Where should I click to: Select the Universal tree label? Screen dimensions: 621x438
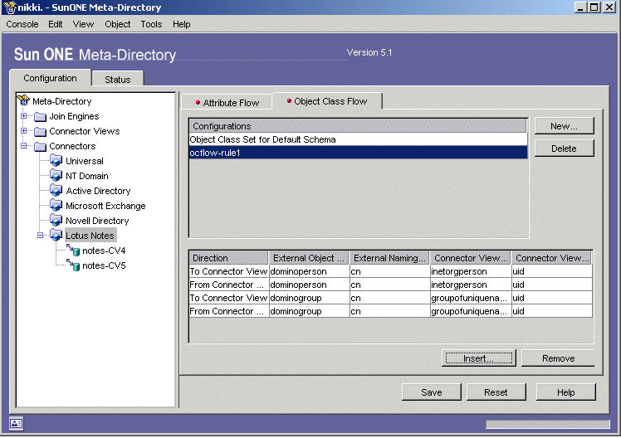click(x=85, y=161)
